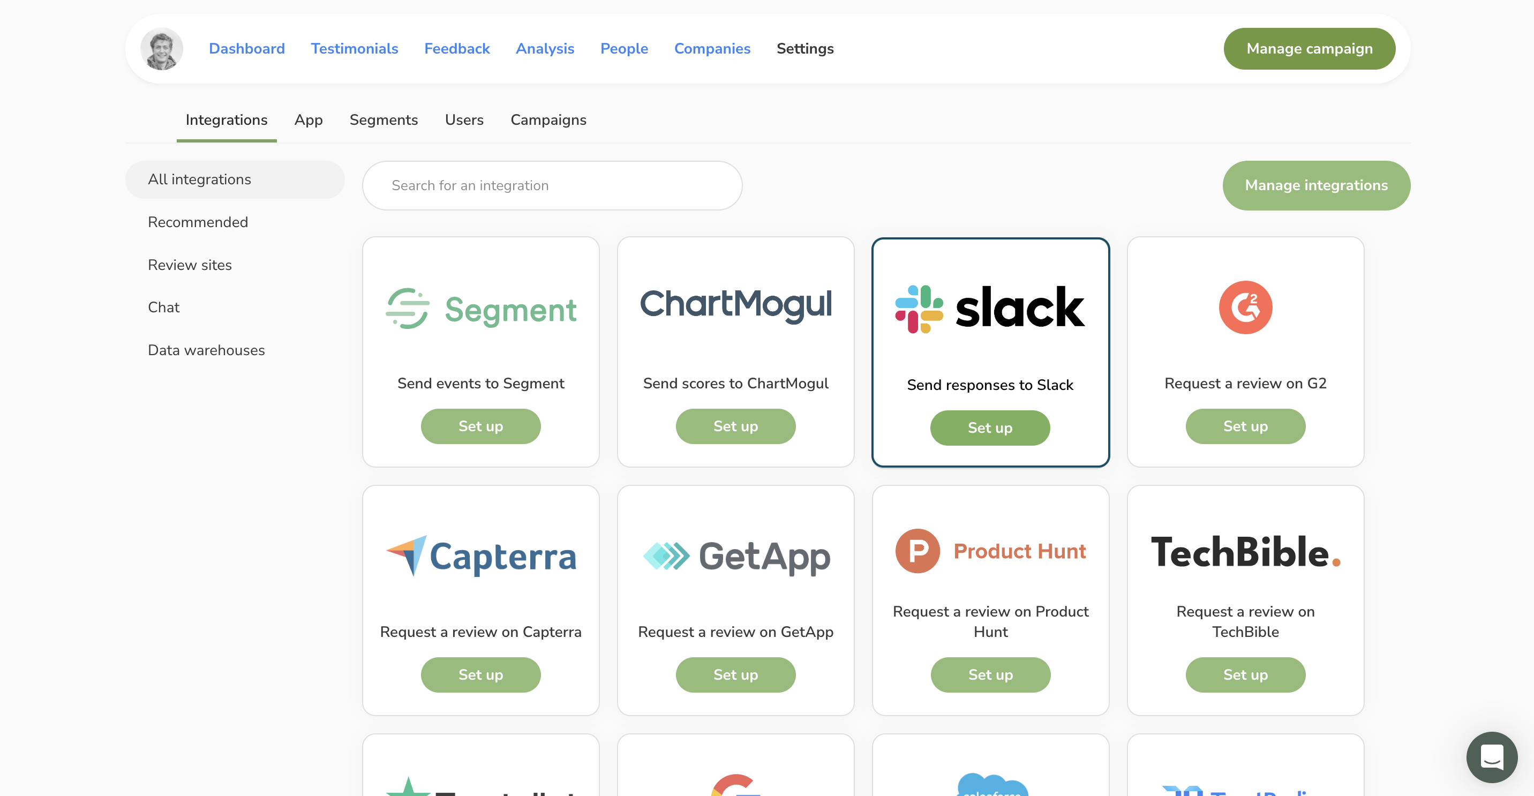This screenshot has height=796, width=1534.
Task: Set up Segment integration
Action: click(481, 426)
